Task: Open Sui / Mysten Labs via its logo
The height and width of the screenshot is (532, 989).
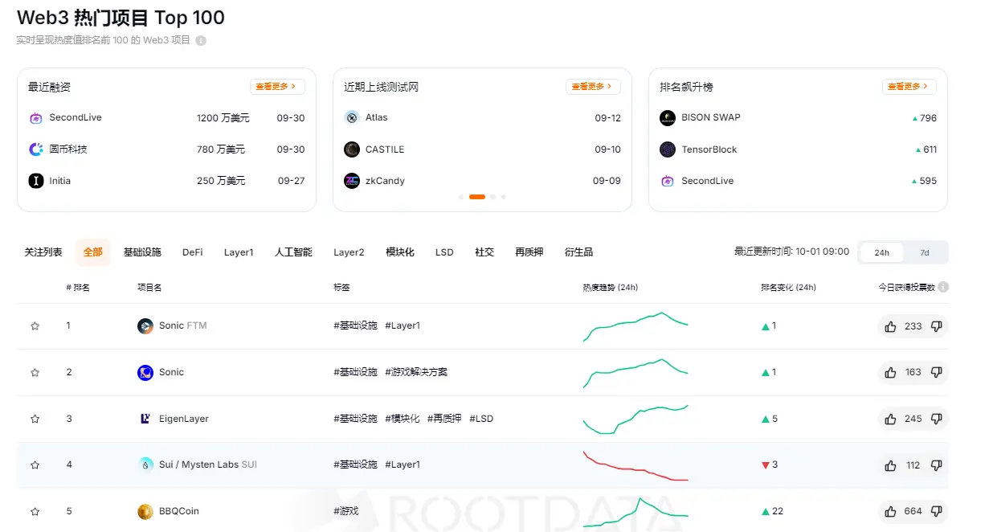Action: (144, 464)
